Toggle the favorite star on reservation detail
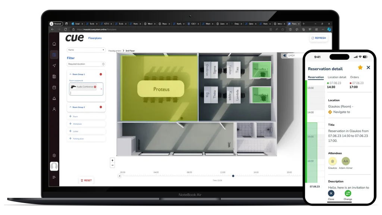The height and width of the screenshot is (215, 382). [x=360, y=68]
